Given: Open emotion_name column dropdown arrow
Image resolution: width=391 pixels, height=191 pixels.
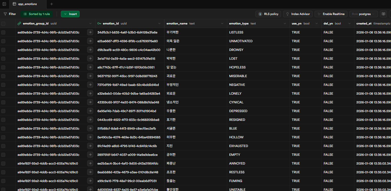Looking at the screenshot, I should [x=222, y=23].
